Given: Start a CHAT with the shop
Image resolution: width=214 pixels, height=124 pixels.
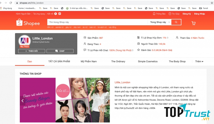Looking at the screenshot, I should [x=60, y=51].
